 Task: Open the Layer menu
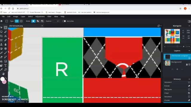pos(23,17)
